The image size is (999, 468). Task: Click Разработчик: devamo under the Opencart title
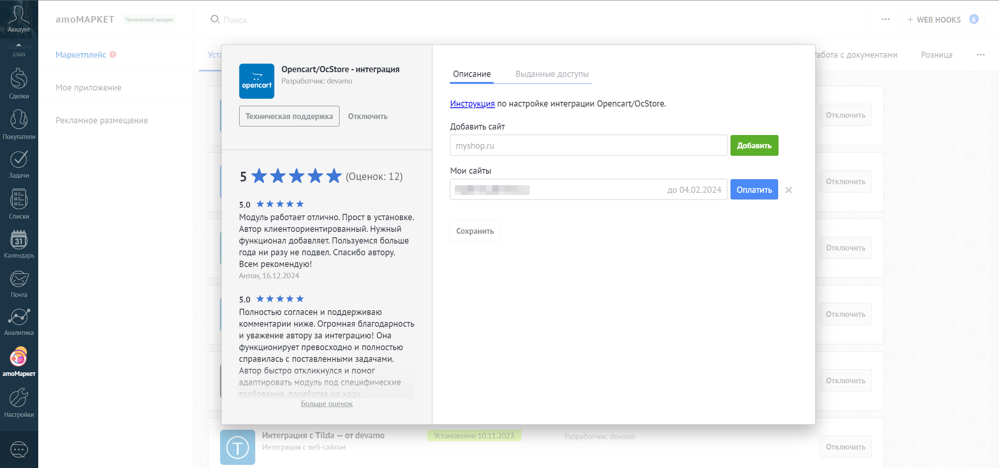(316, 81)
